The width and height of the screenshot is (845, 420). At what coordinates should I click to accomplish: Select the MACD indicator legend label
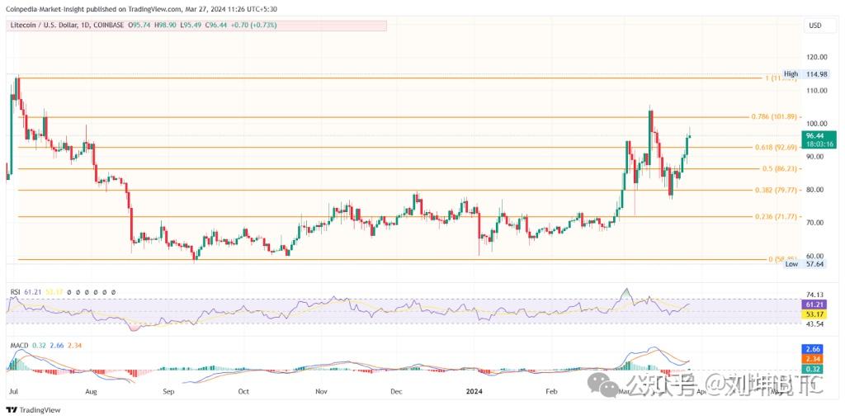click(20, 344)
